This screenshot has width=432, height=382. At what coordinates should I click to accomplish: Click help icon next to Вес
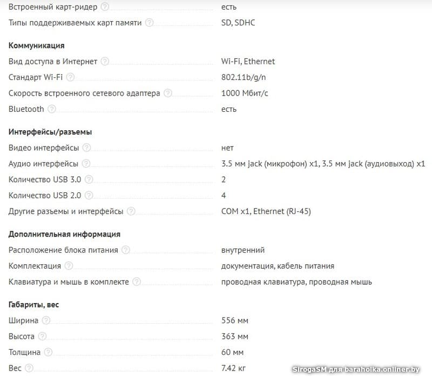29,368
